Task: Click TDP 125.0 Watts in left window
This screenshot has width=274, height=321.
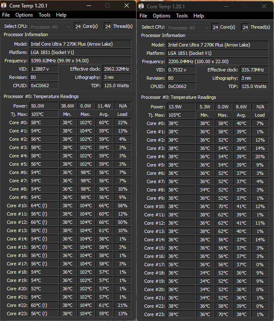Action: pos(117,86)
